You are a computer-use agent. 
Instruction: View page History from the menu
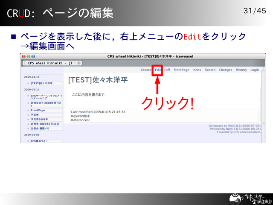pos(241,70)
